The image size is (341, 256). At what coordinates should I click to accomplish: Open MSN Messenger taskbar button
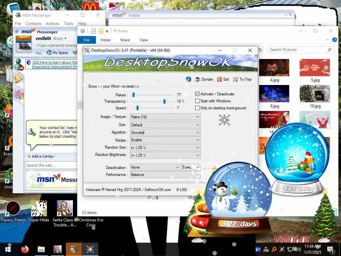(x=74, y=249)
